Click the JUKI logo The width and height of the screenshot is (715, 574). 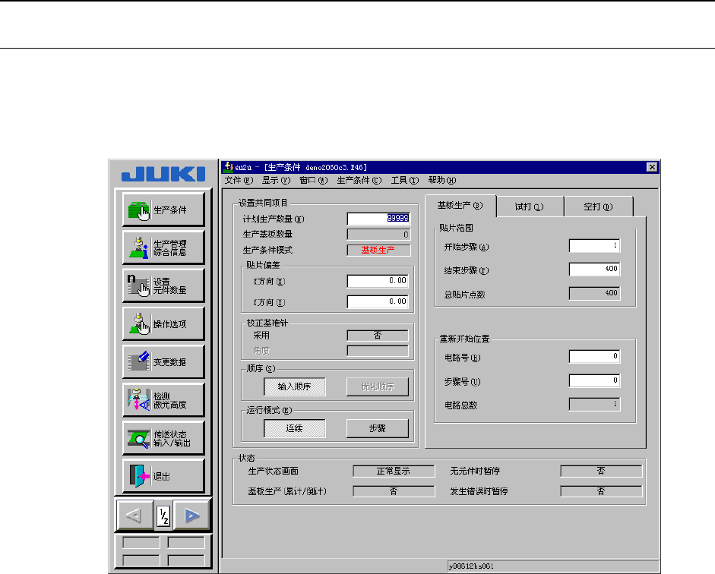(x=163, y=174)
